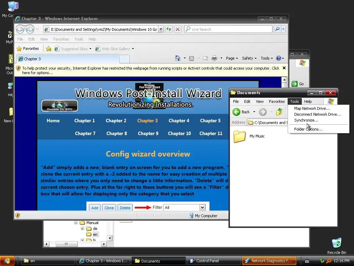Open the Safety menu dropdown in IE
Image resolution: width=354 pixels, height=266 pixels.
pyautogui.click(x=249, y=58)
